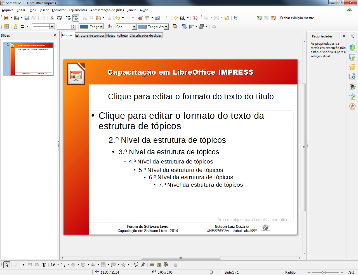This screenshot has height=275, width=358.
Task: Expand the Callouts dropdown arrow
Action: (118, 265)
